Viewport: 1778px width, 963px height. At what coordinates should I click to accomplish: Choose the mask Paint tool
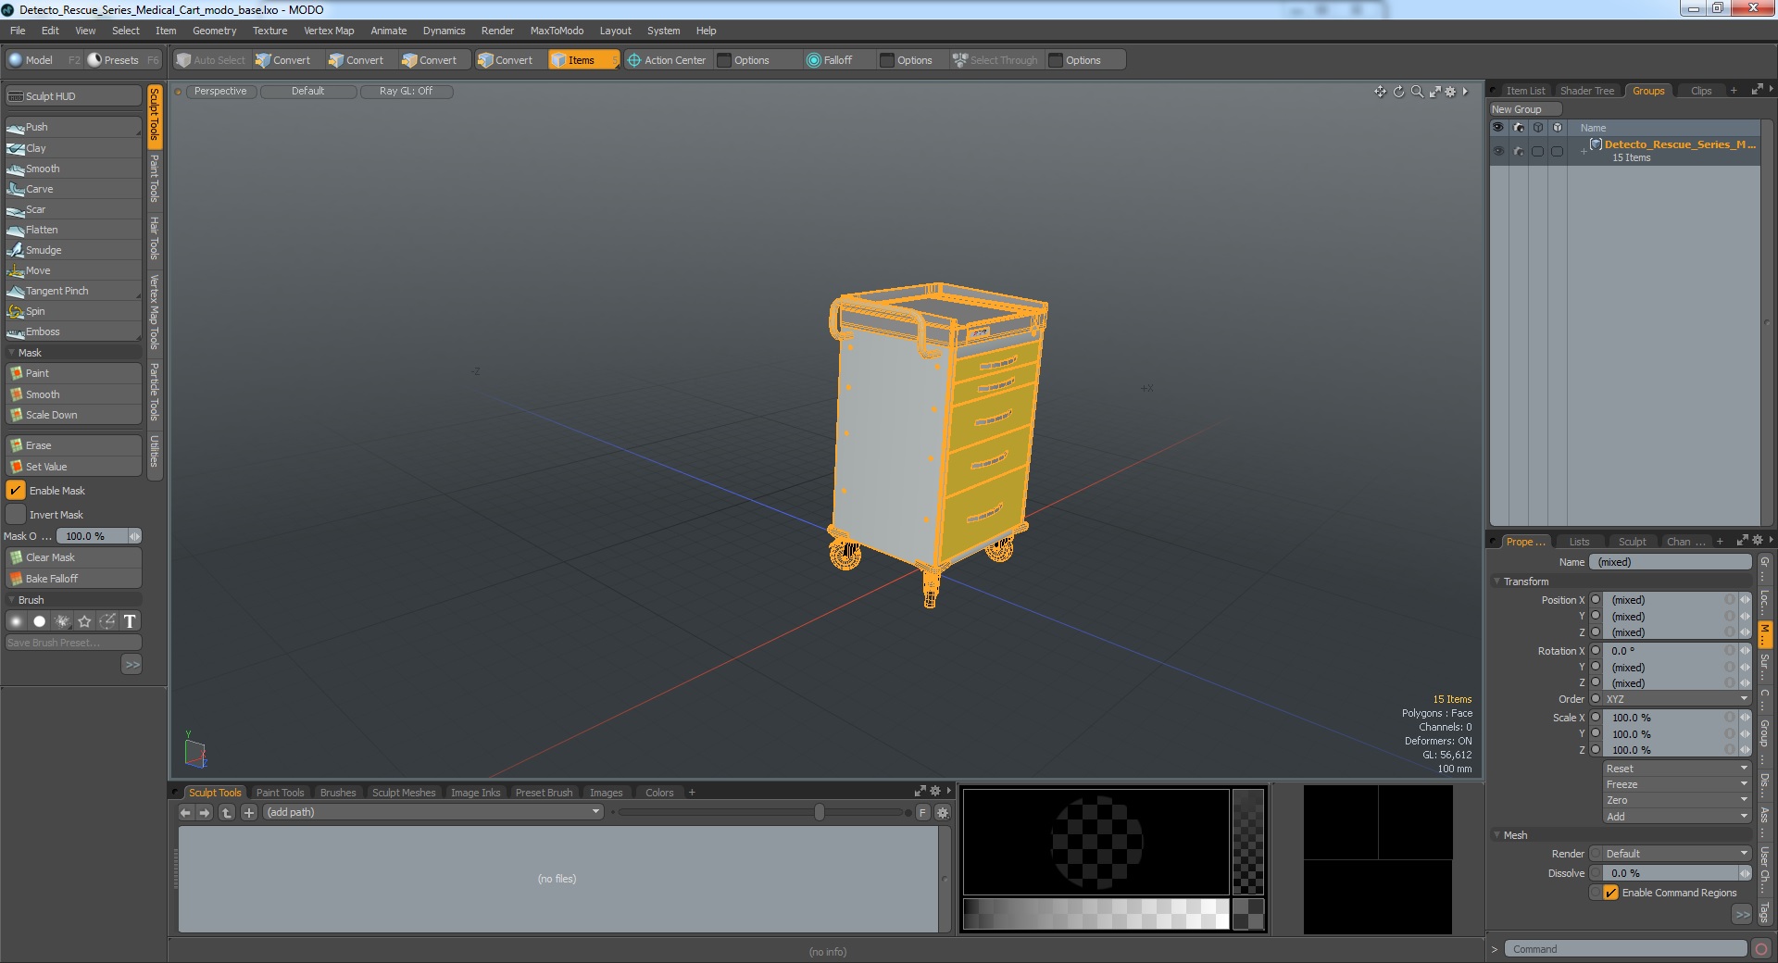(73, 373)
